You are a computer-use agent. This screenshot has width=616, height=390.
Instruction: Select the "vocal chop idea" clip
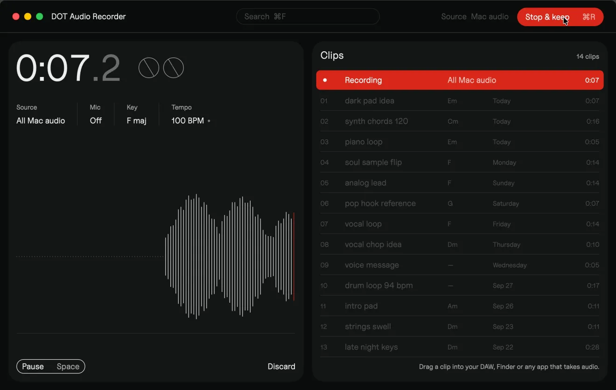[460, 244]
